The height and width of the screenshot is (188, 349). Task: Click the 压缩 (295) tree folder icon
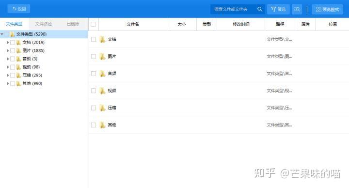pyautogui.click(x=18, y=75)
